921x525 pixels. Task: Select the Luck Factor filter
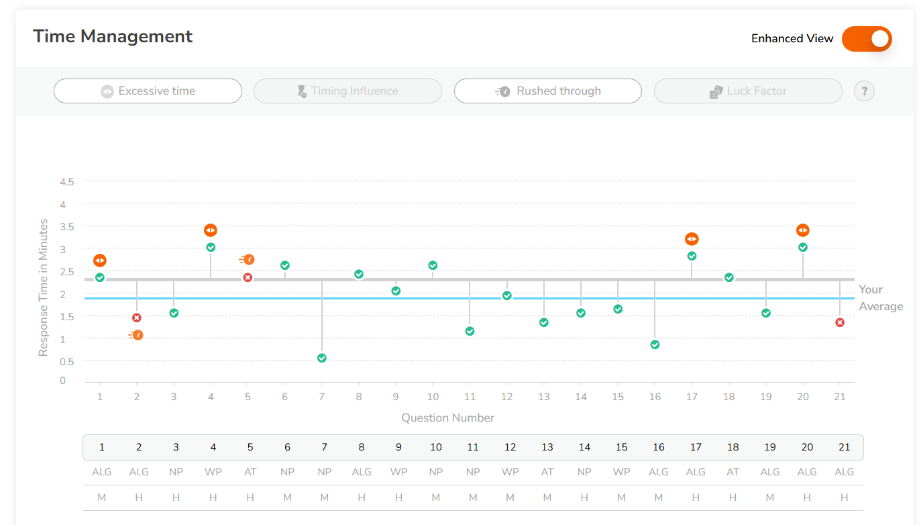[747, 91]
